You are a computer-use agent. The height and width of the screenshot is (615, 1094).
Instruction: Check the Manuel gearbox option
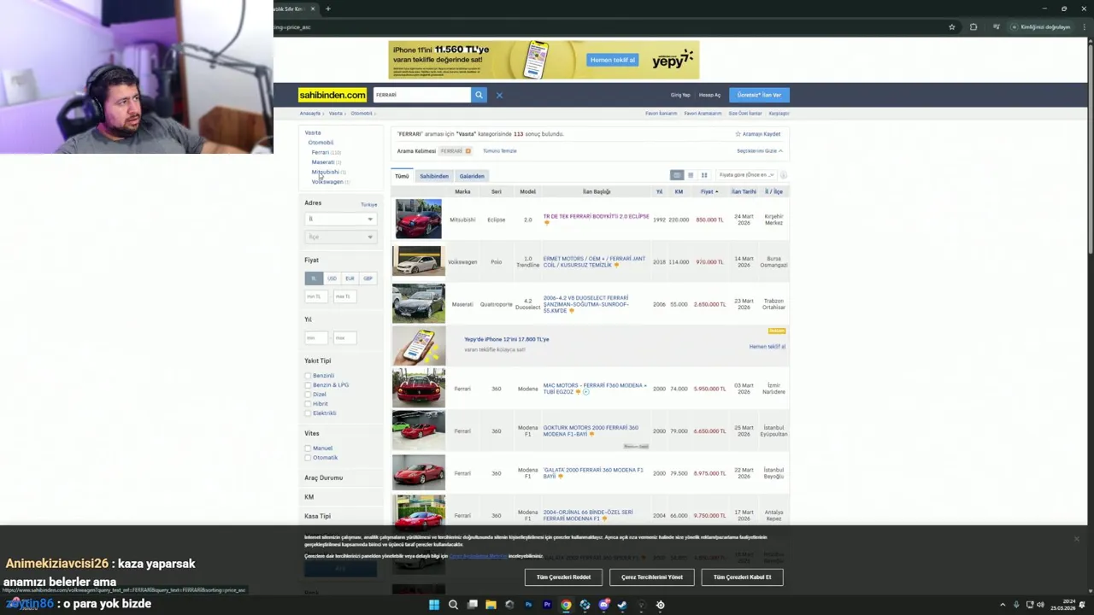pos(308,448)
